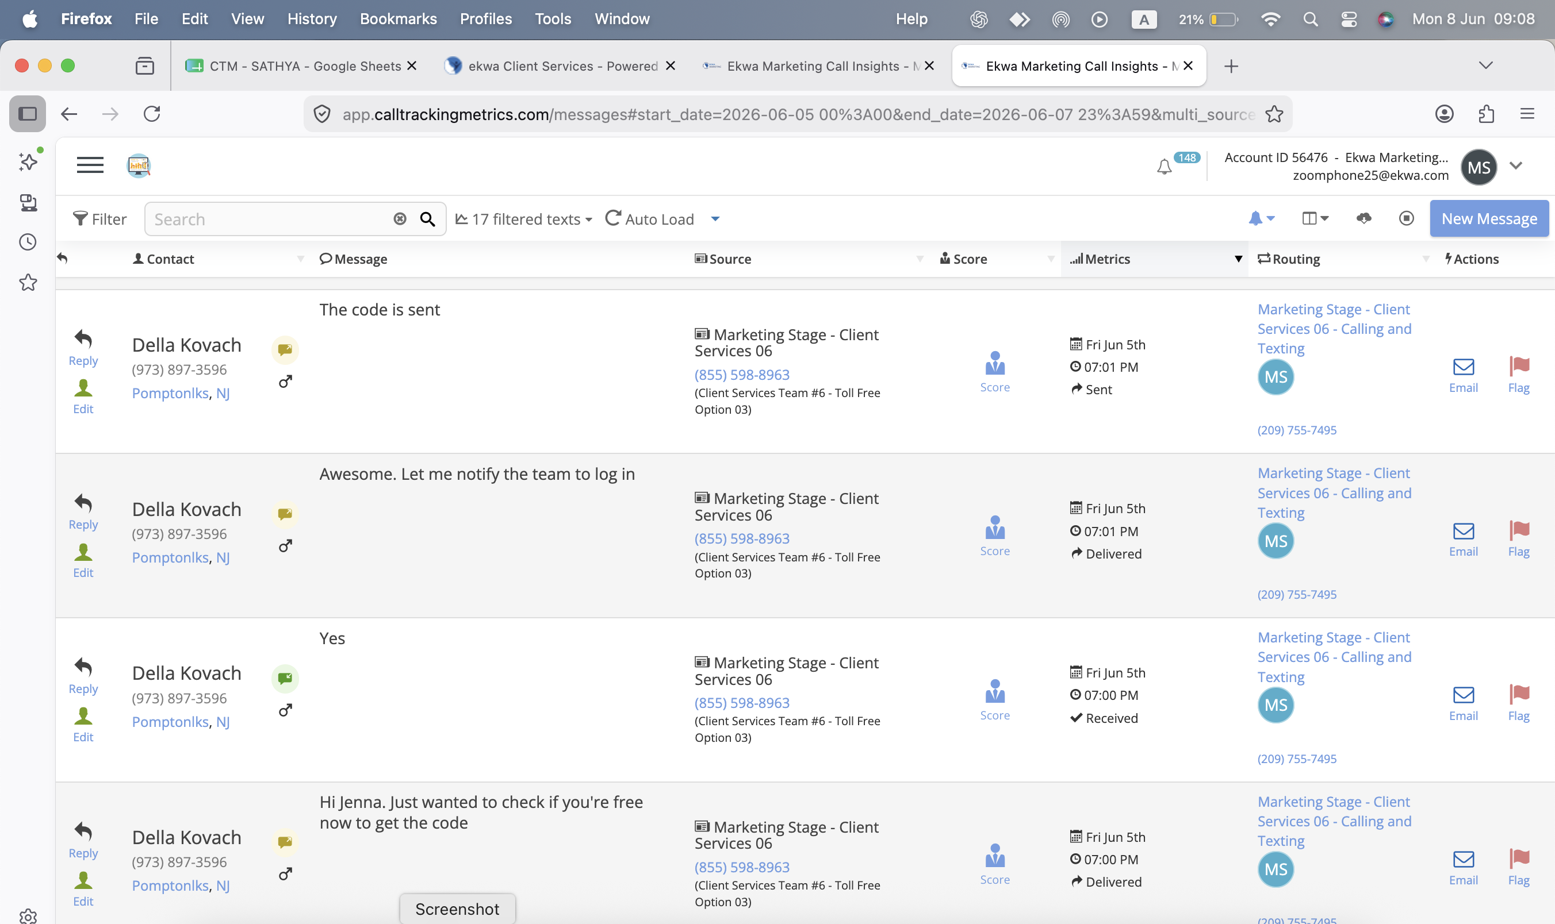This screenshot has width=1555, height=924.
Task: Click (209) 755-7495 on 'The code is sent' row
Action: 1296,430
